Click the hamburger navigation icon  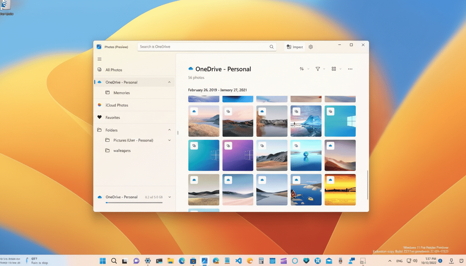(x=100, y=59)
